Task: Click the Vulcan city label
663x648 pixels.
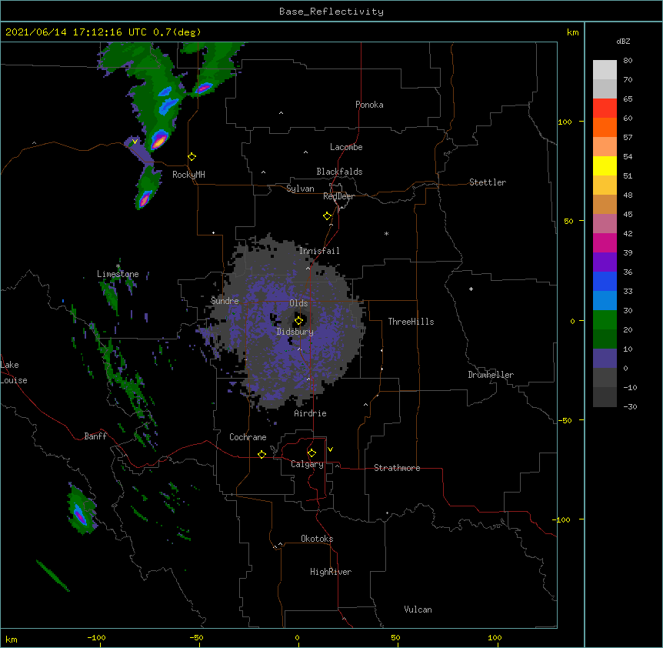Action: pos(418,610)
